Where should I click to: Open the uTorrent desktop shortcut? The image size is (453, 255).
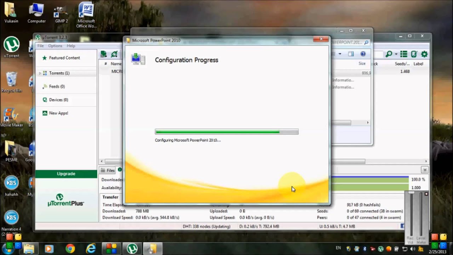pos(12,47)
